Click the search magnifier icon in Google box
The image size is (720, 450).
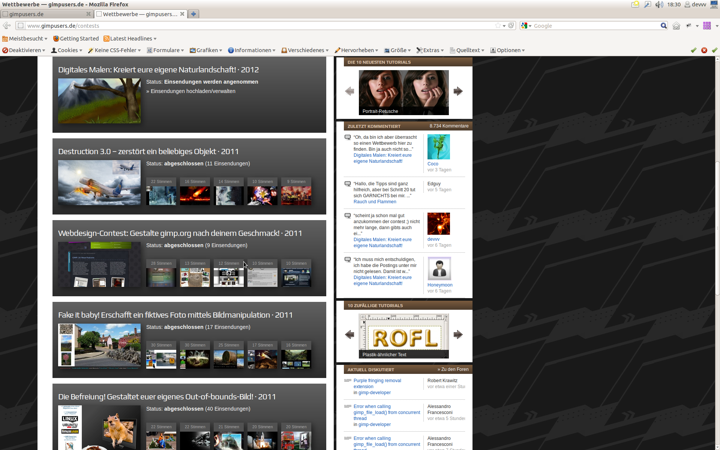663,25
